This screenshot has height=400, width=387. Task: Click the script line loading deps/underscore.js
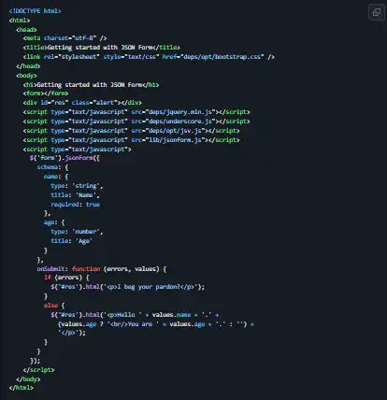(x=136, y=121)
